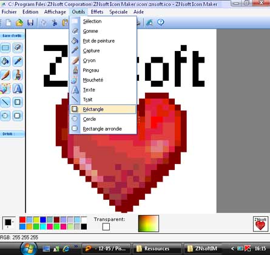
Task: Choose Pinceau from the Outils menu
Action: coord(103,70)
